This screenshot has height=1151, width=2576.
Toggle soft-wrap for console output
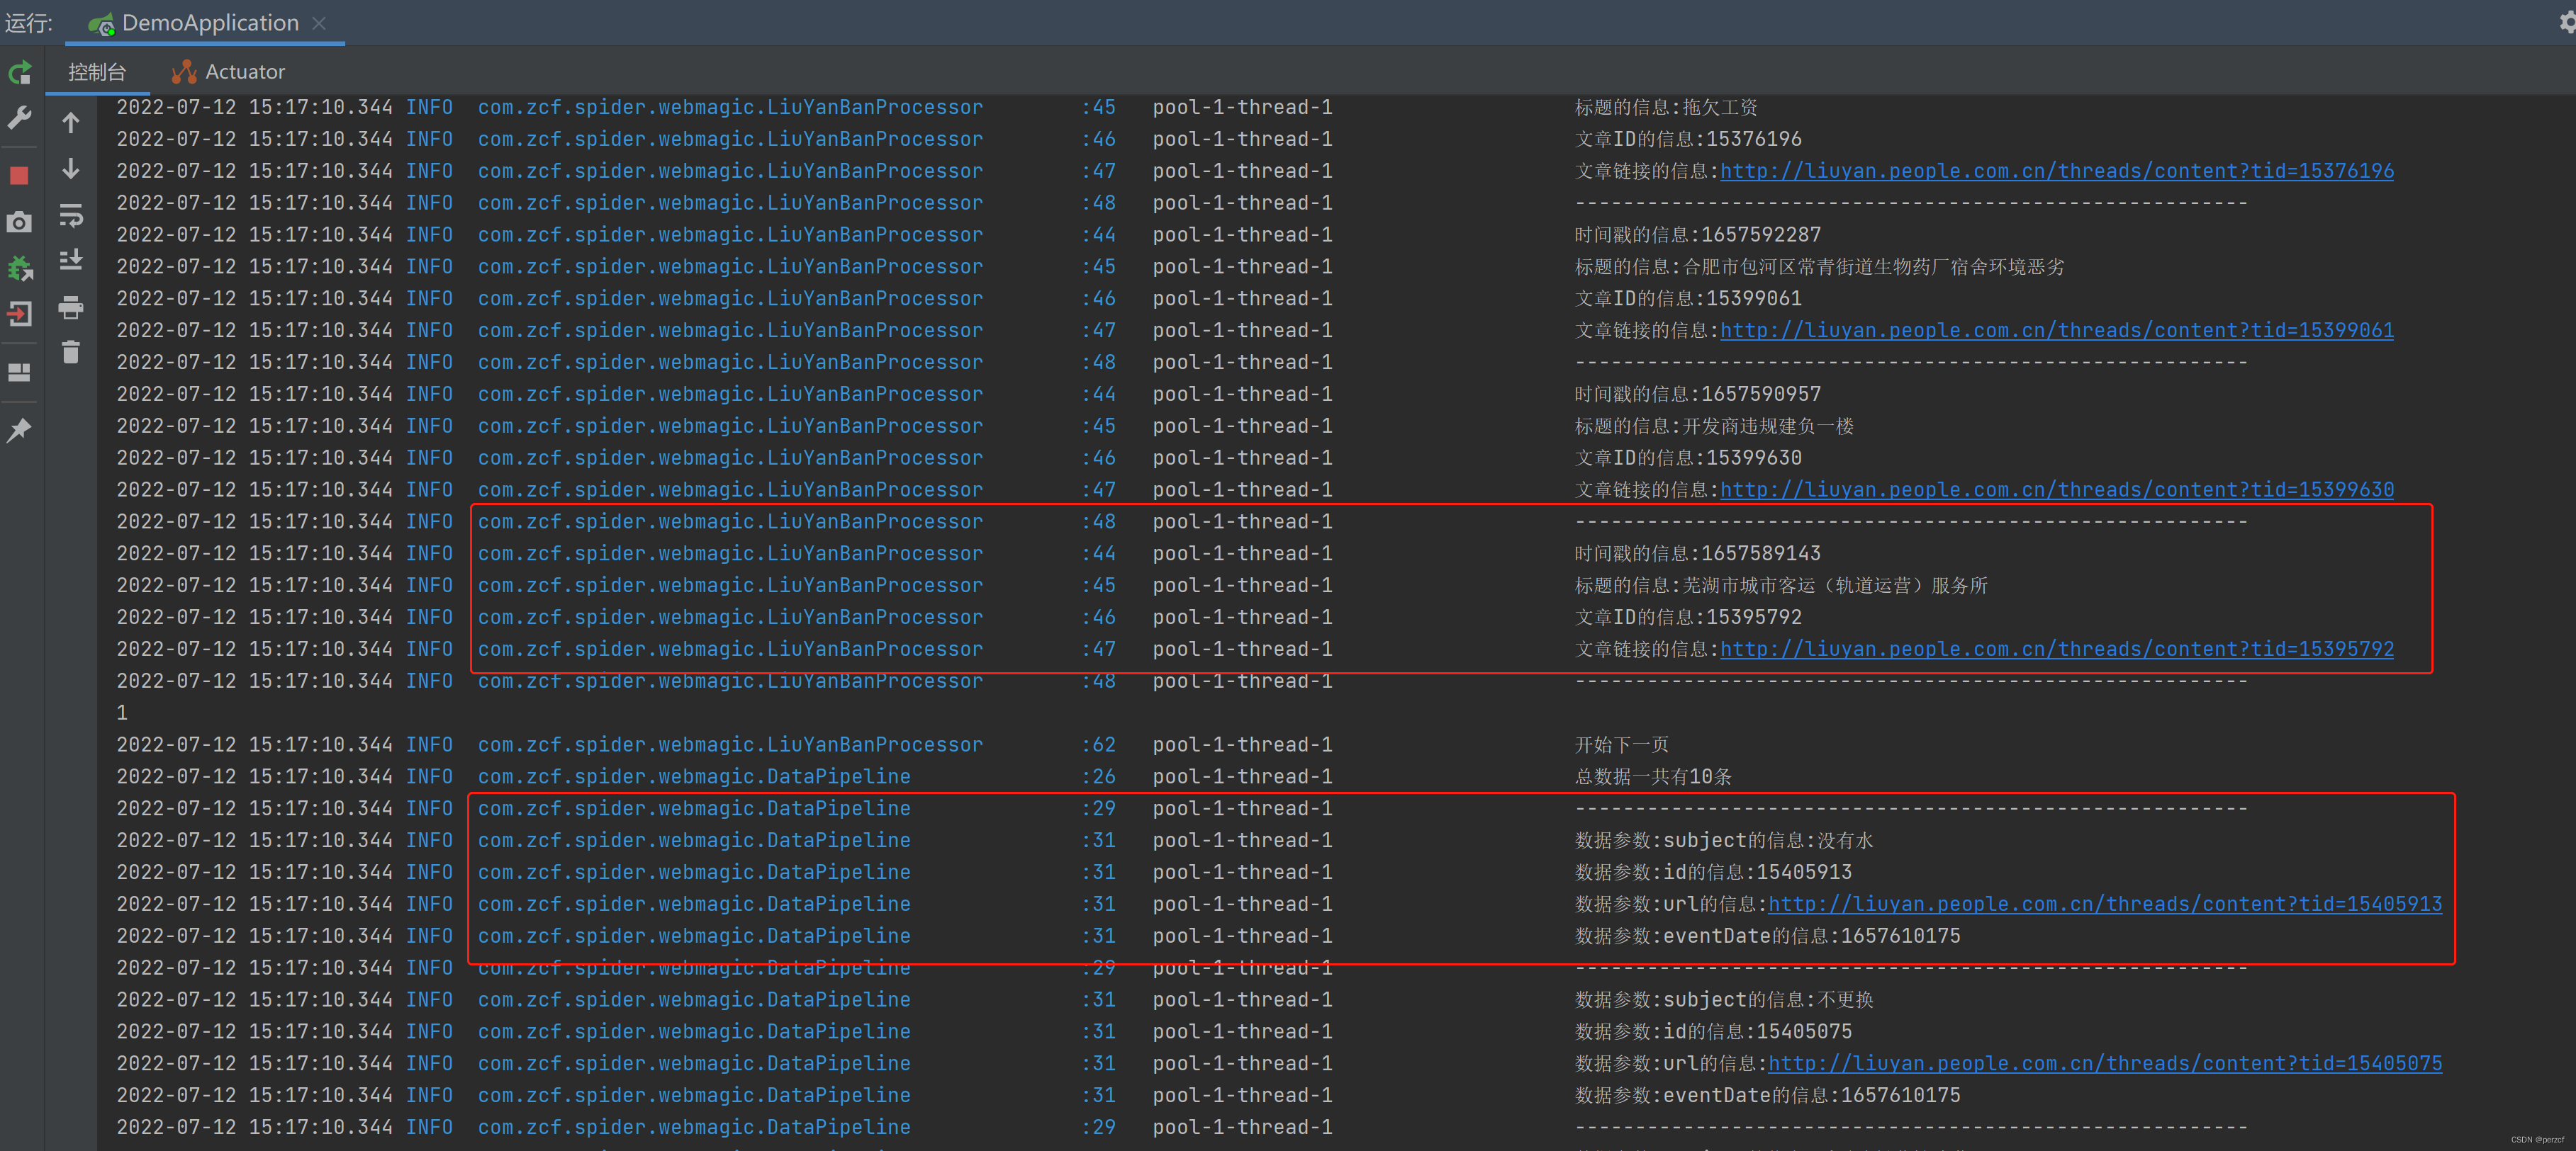(x=71, y=215)
